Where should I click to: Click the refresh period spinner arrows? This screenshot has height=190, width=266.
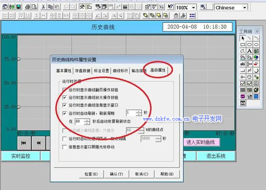139,113
